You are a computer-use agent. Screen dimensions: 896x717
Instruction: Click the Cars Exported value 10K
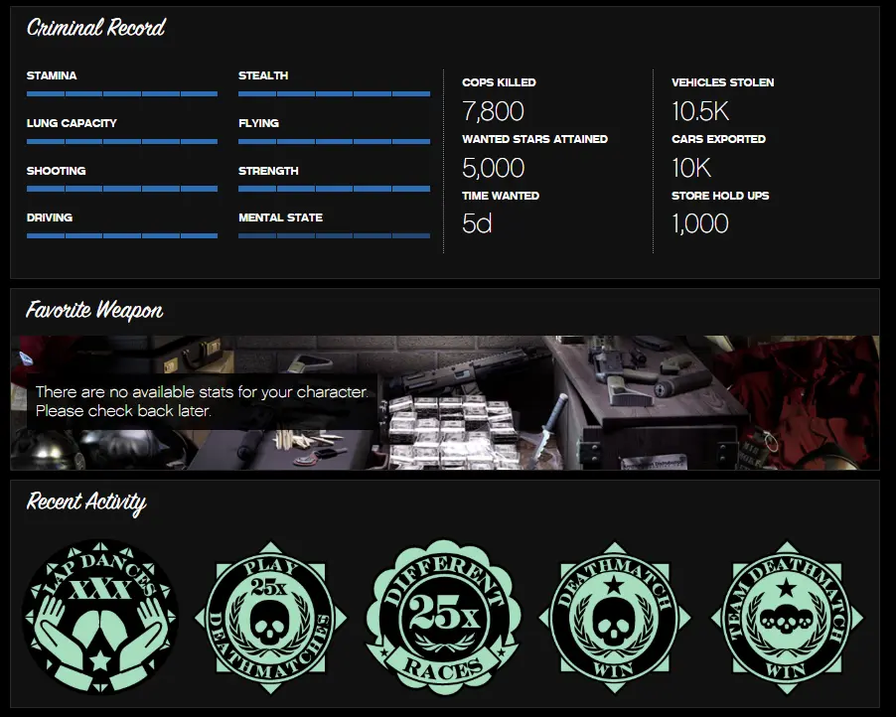691,168
